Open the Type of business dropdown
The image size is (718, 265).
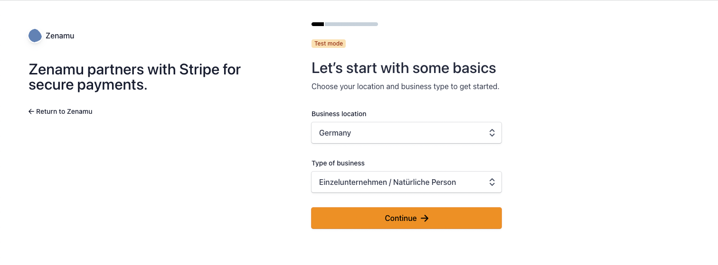pyautogui.click(x=406, y=182)
